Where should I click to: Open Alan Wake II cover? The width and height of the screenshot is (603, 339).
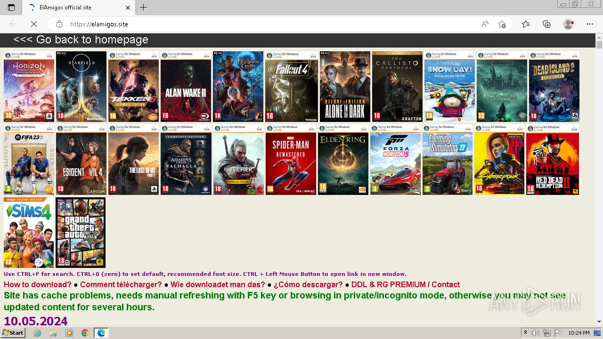[186, 87]
